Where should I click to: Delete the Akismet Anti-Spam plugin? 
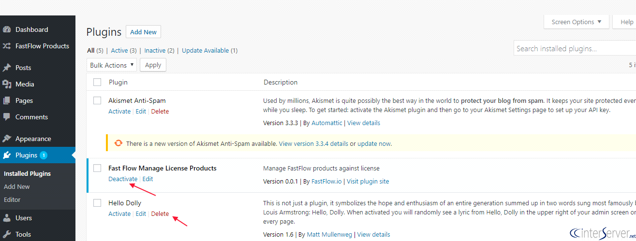[160, 111]
